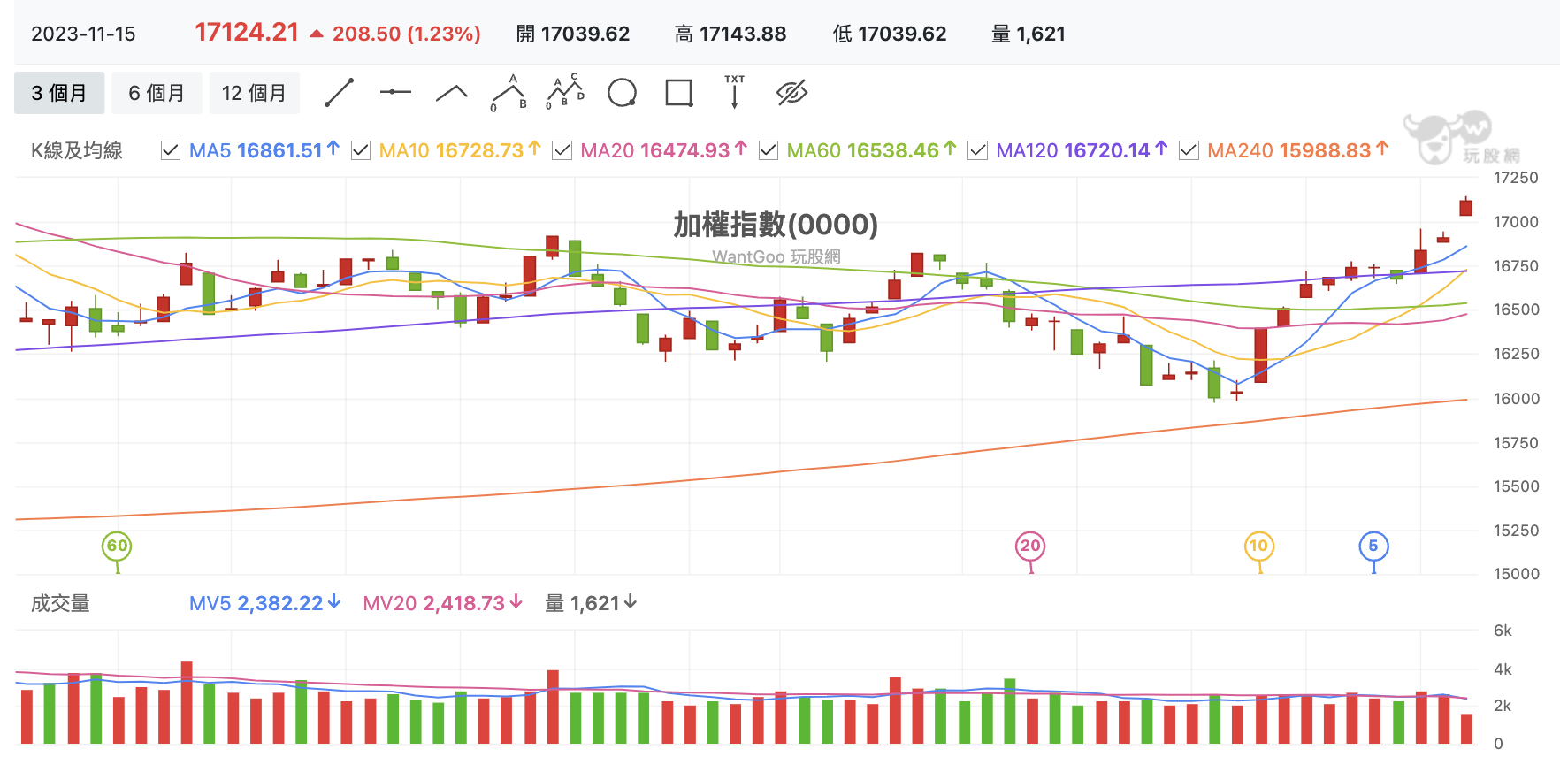Switch chart range to 12 個月
Screen dimensions: 1560x757
(255, 93)
